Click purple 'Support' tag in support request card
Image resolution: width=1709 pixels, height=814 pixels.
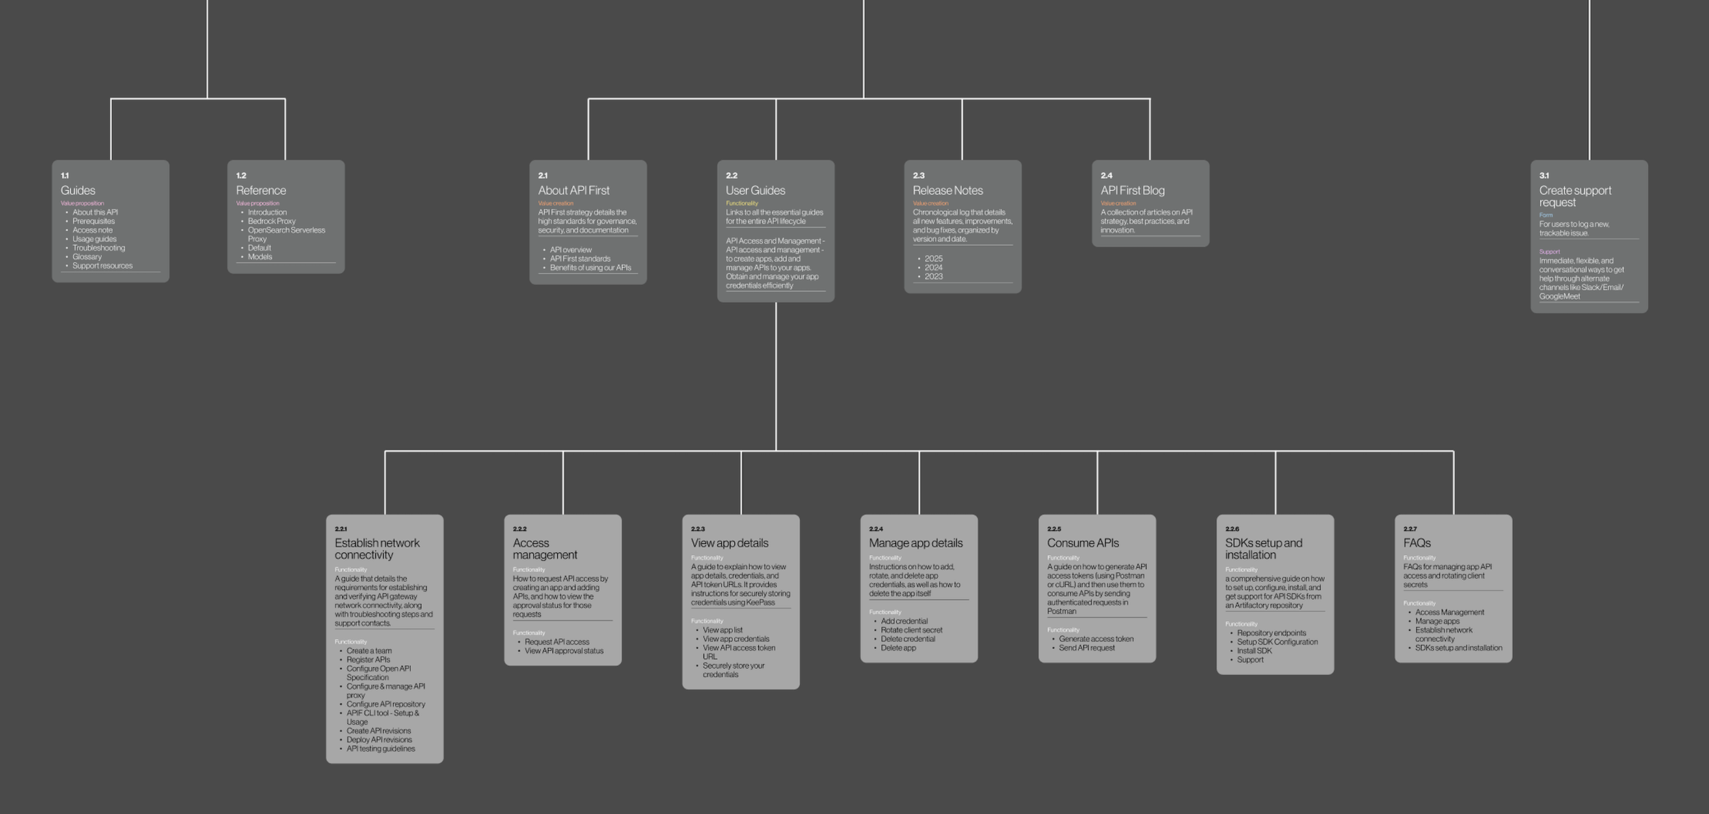pos(1549,252)
